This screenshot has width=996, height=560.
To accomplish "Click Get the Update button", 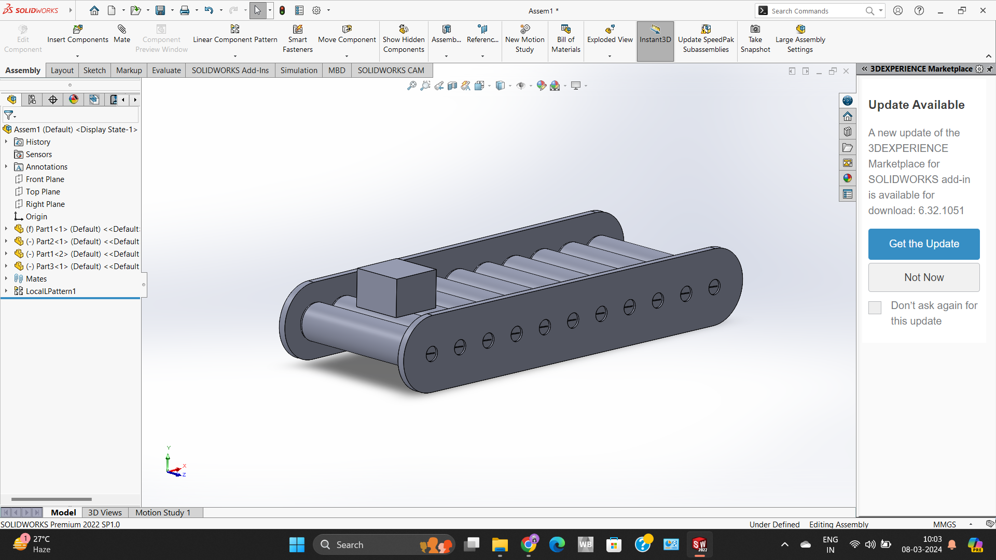I will (923, 244).
